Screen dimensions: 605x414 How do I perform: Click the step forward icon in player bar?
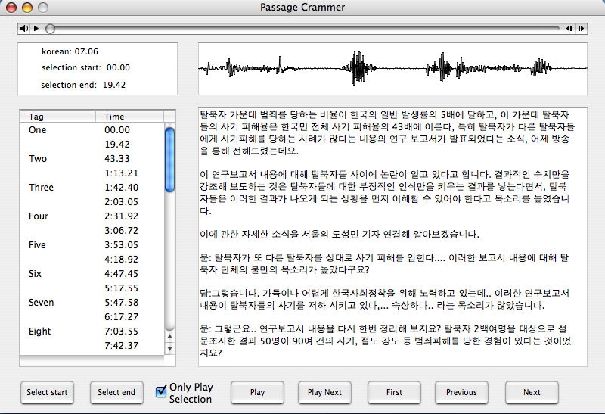[x=580, y=29]
